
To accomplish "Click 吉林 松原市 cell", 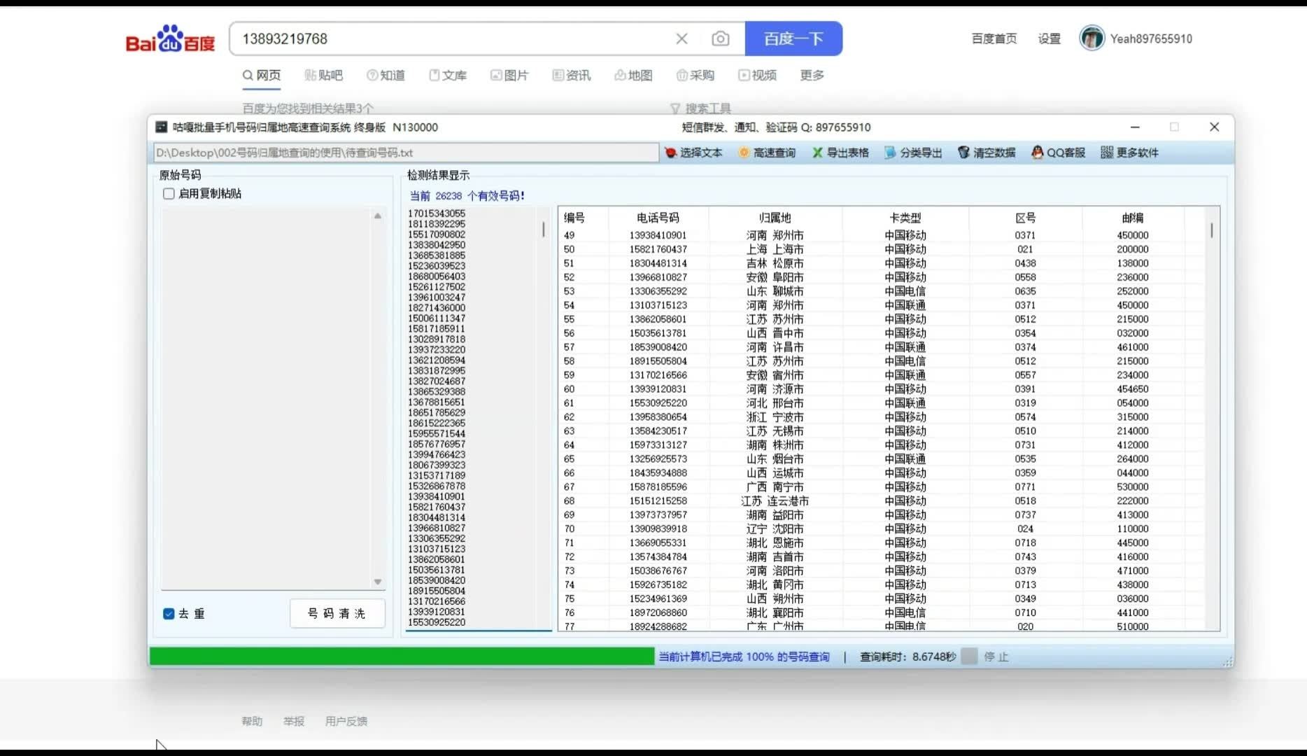I will (x=775, y=263).
